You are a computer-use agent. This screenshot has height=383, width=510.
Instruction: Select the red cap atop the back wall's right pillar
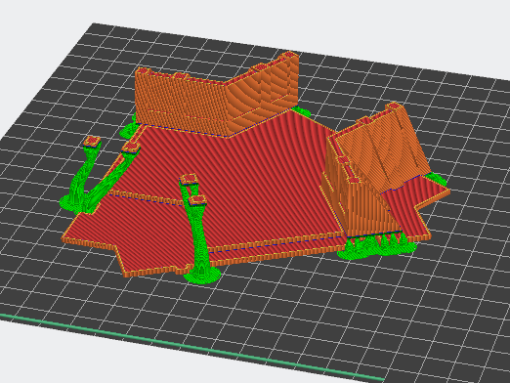(x=290, y=55)
